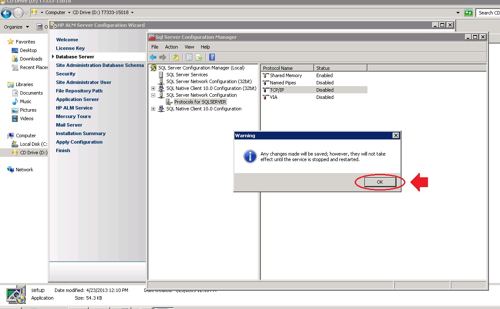
Task: Click OK in the Warning dialog
Action: [380, 182]
